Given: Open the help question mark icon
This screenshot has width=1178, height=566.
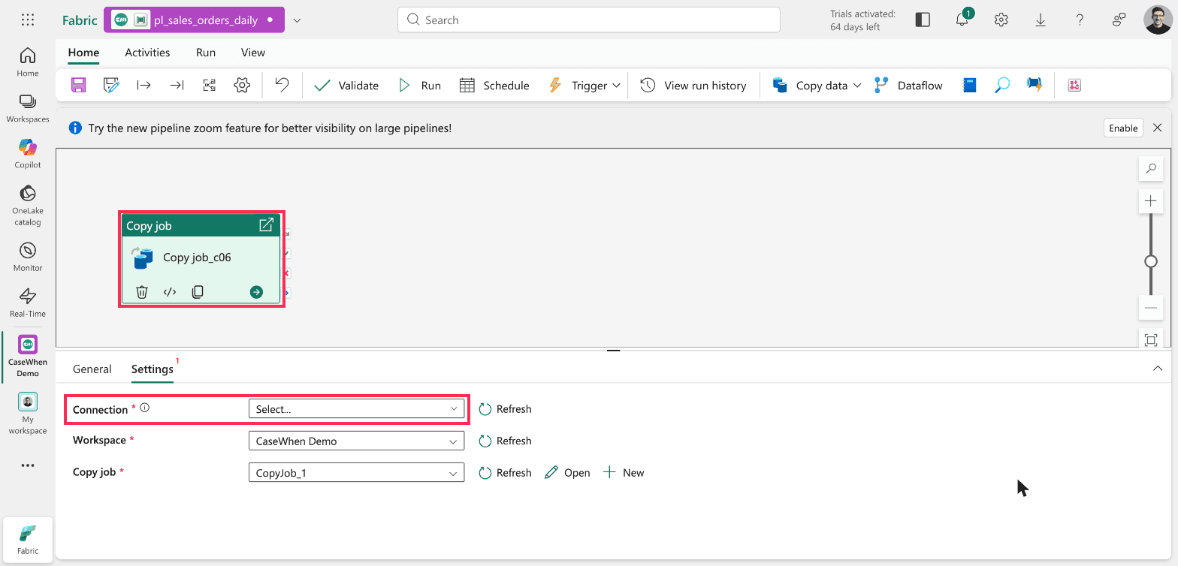Looking at the screenshot, I should 1080,20.
